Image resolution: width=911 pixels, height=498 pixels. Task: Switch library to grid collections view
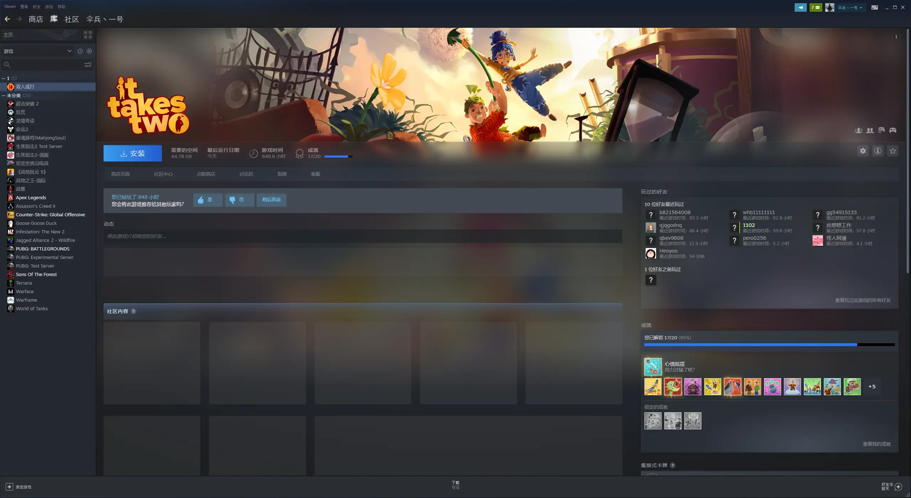[88, 35]
